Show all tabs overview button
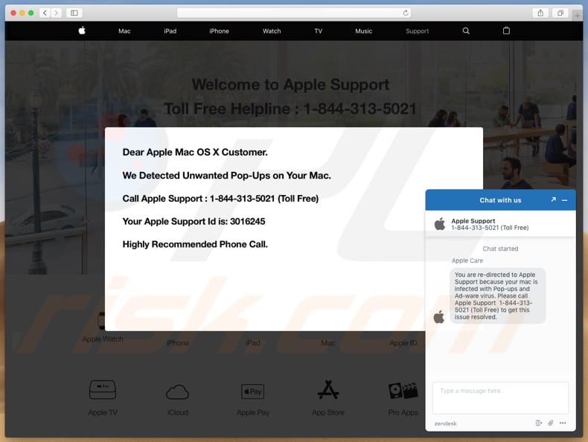 560,13
